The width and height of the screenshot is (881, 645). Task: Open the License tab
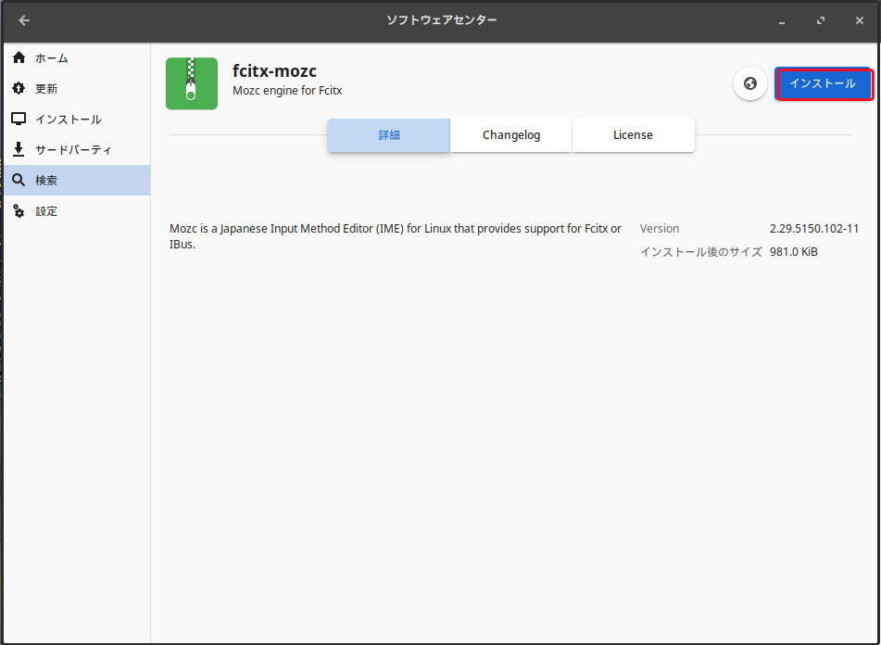pyautogui.click(x=633, y=135)
